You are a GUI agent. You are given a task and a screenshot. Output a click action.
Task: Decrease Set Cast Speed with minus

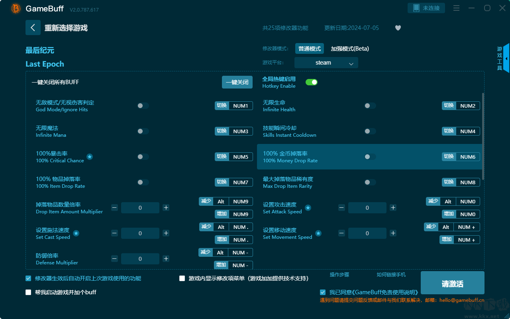114,233
